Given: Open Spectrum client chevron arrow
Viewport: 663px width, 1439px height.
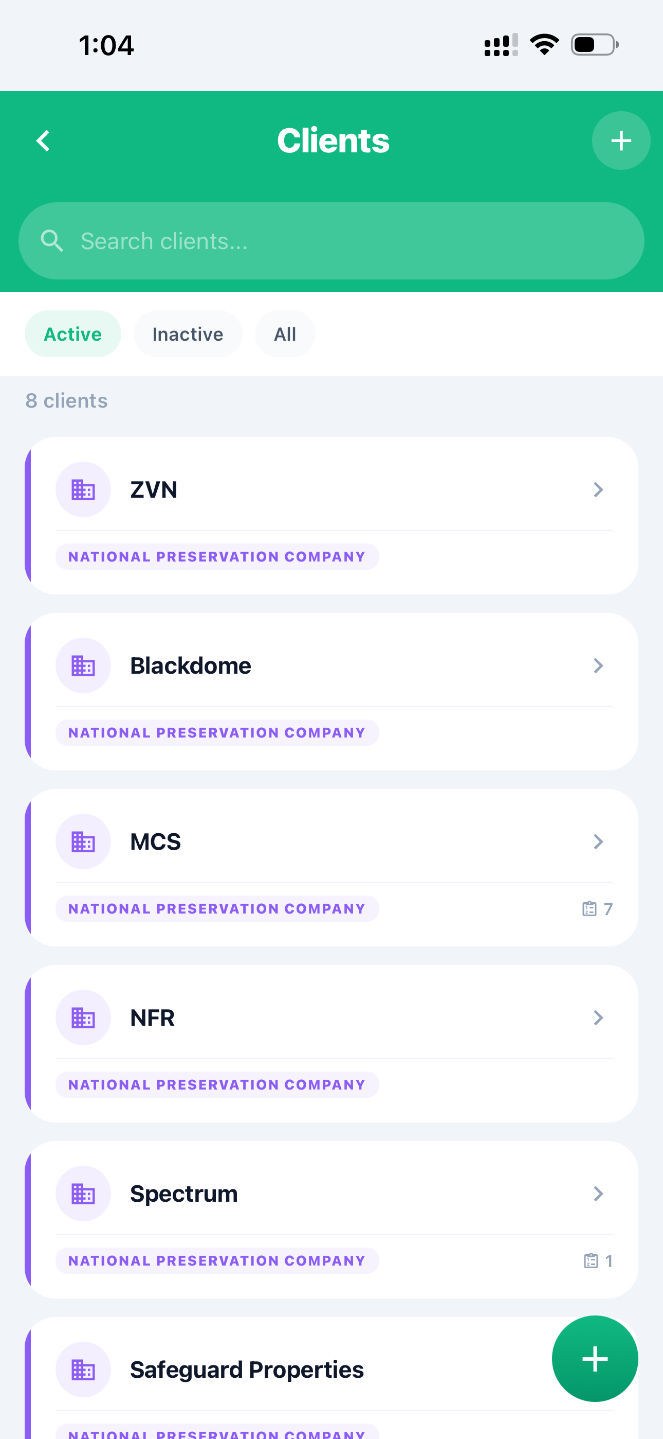Looking at the screenshot, I should 598,1194.
